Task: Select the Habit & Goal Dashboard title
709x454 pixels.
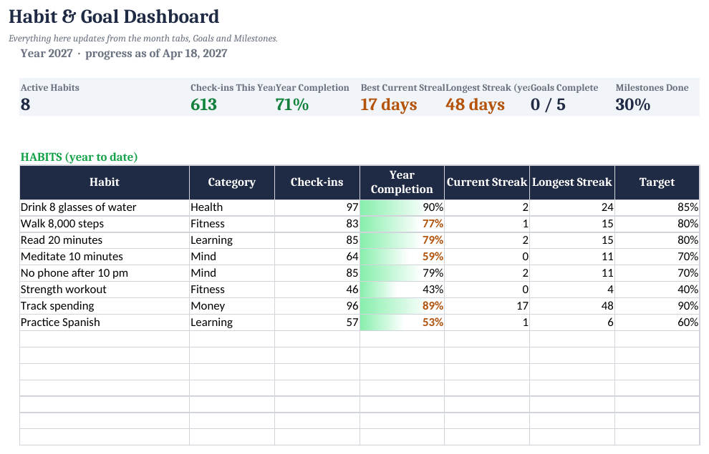Action: click(114, 16)
